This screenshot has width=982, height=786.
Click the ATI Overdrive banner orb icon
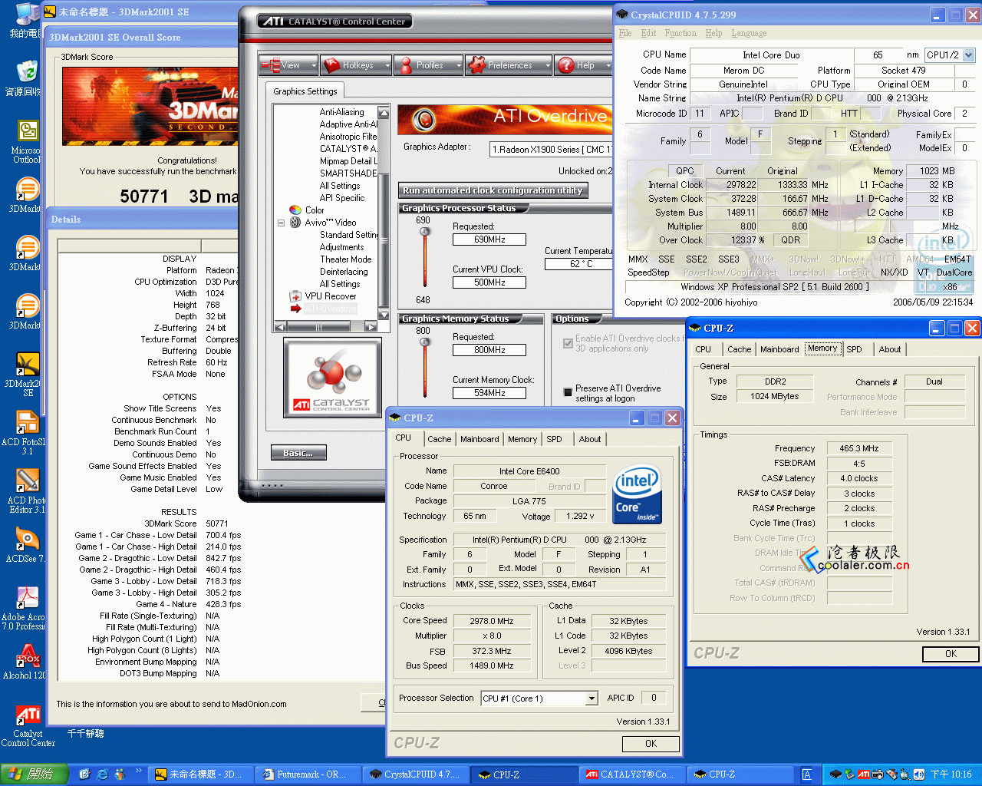coord(423,120)
